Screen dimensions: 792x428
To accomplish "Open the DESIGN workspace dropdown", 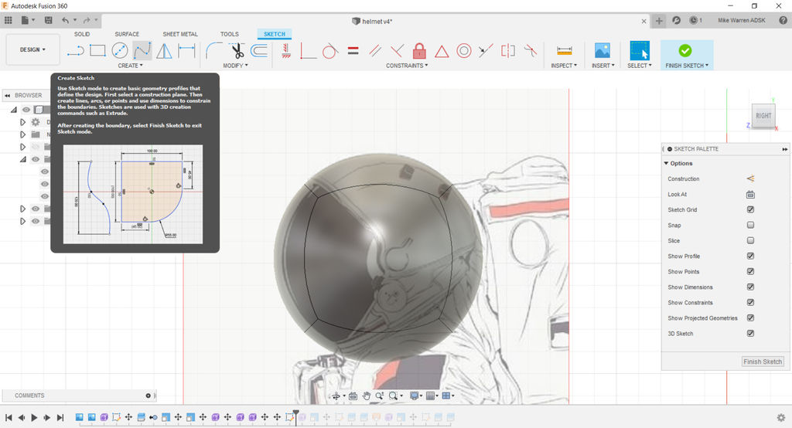I will point(32,49).
